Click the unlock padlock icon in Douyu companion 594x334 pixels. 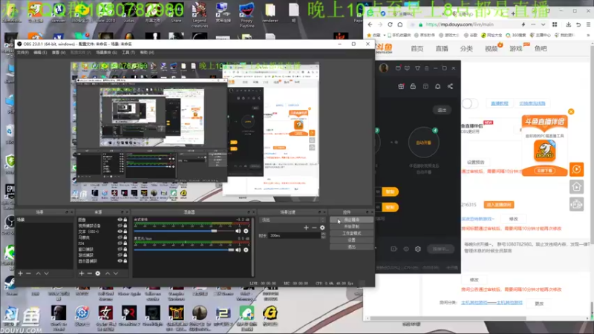click(413, 86)
